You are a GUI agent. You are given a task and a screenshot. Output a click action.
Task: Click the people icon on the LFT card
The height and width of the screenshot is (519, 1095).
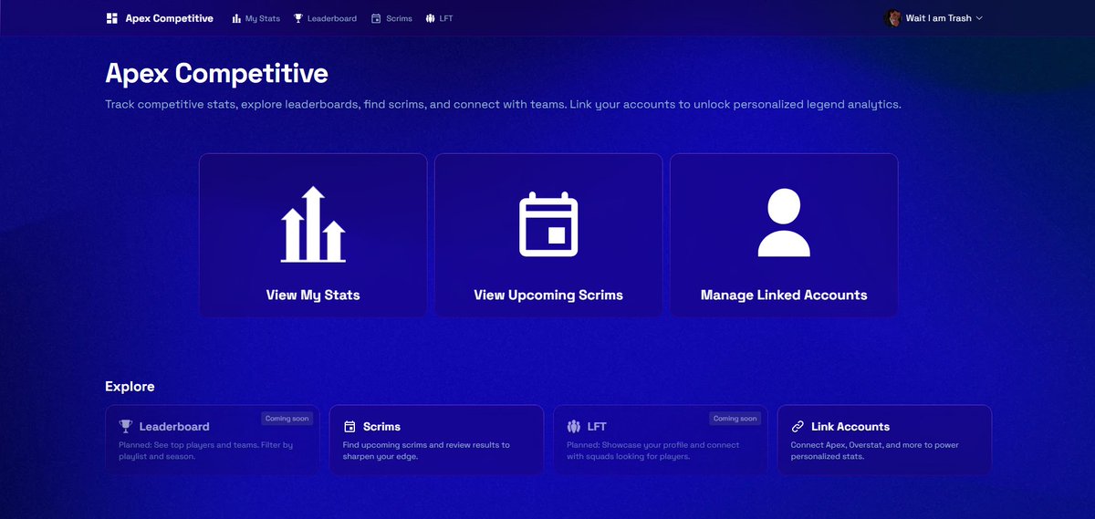(574, 426)
